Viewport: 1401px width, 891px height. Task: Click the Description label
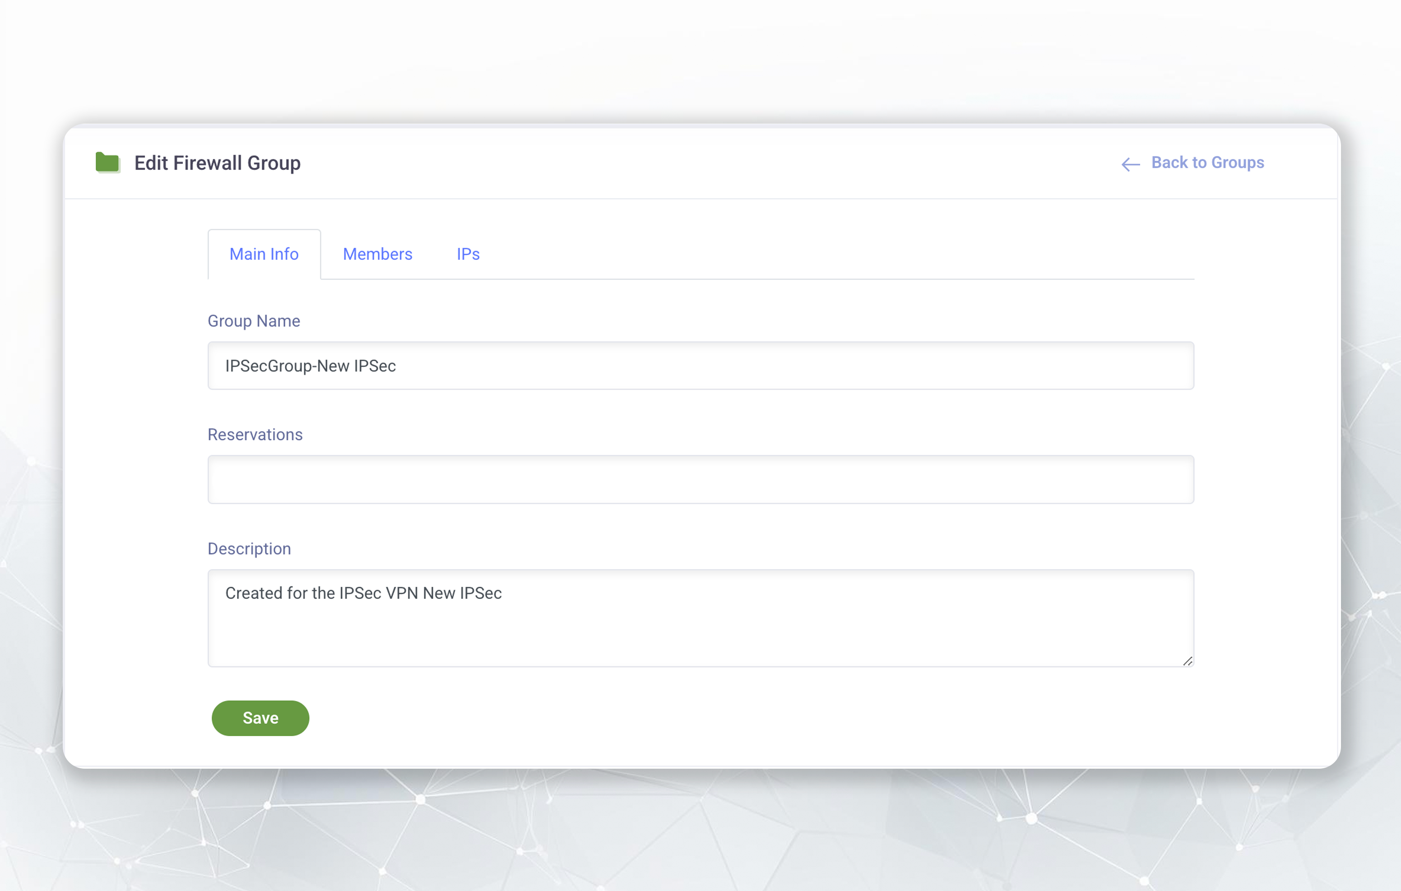click(249, 549)
